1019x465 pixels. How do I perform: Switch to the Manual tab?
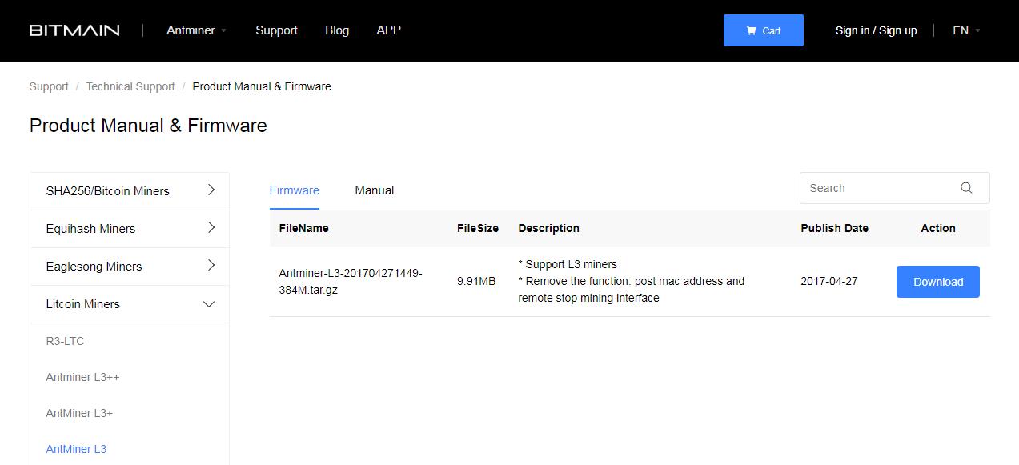(x=374, y=190)
